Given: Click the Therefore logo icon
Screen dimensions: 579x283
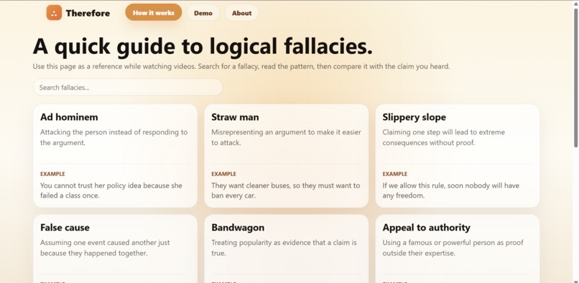Looking at the screenshot, I should click(x=54, y=13).
